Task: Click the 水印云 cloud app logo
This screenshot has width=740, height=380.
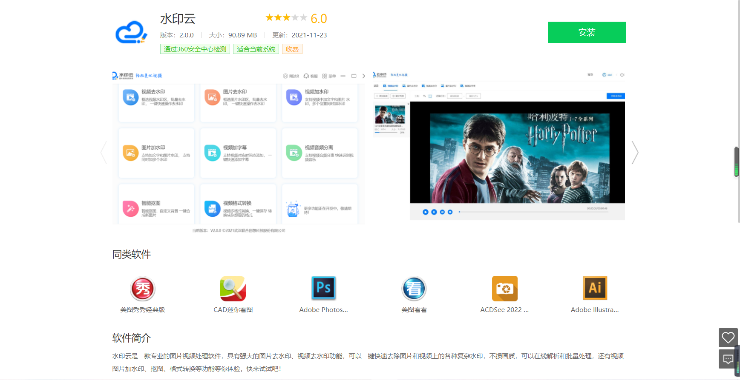Action: pyautogui.click(x=131, y=32)
